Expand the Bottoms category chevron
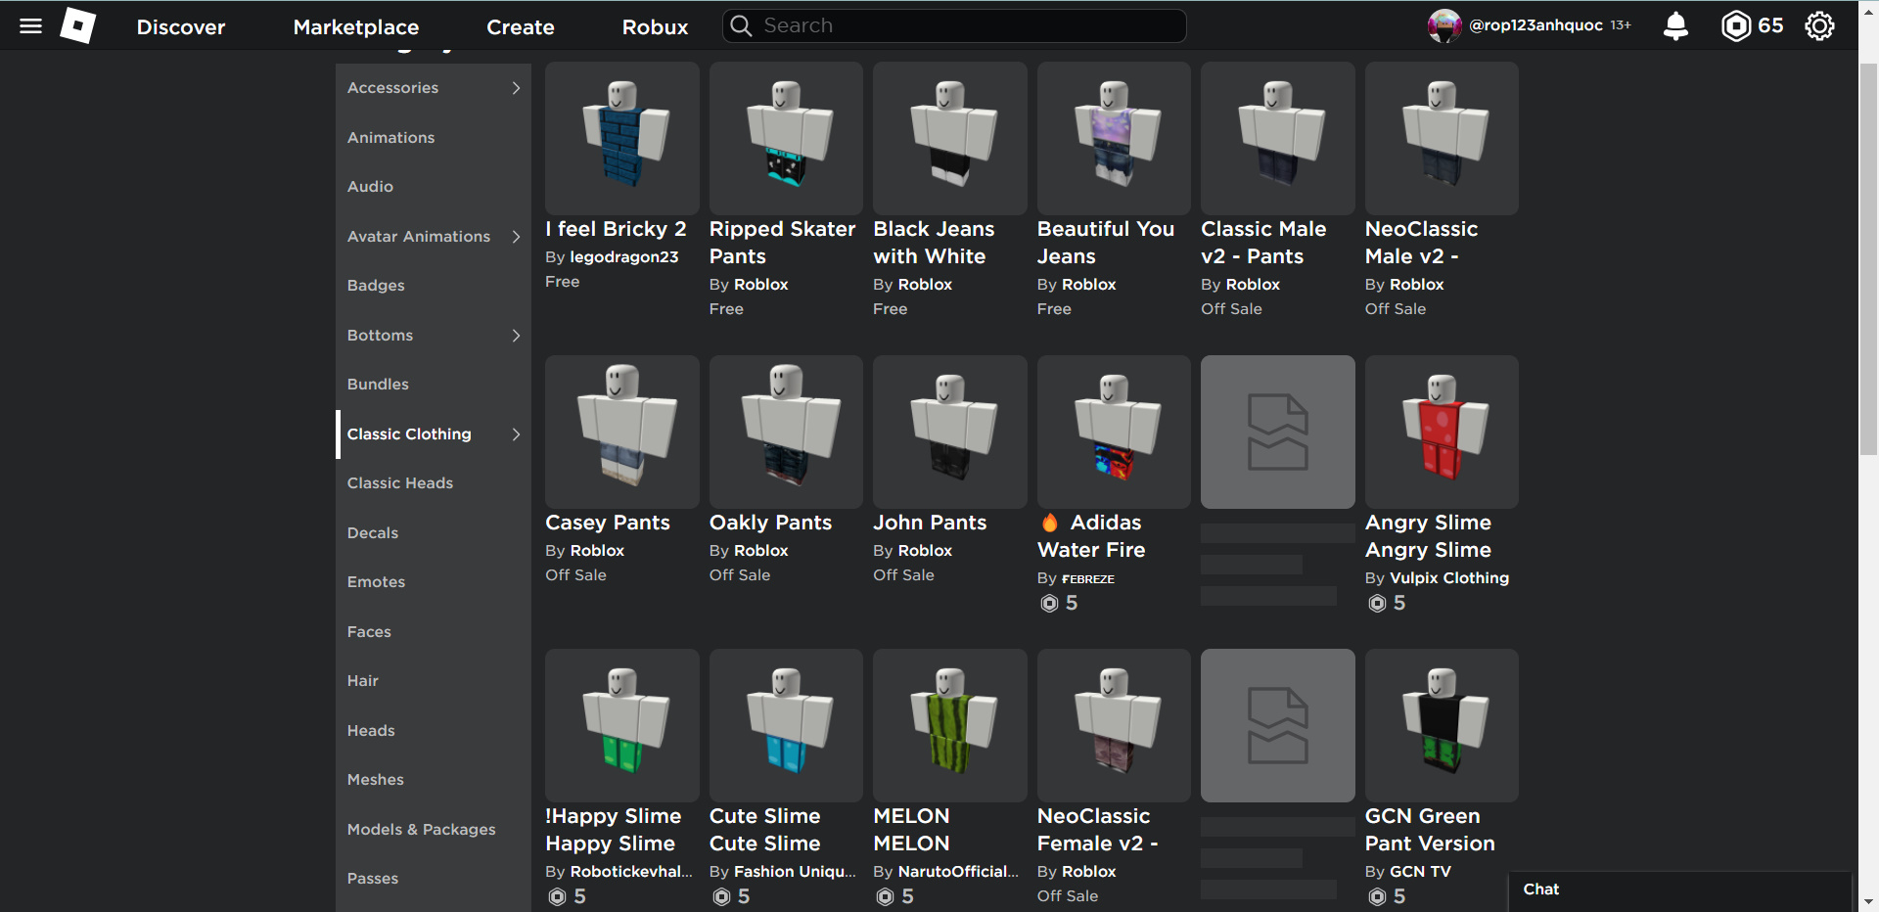Viewport: 1879px width, 912px height. pos(516,336)
